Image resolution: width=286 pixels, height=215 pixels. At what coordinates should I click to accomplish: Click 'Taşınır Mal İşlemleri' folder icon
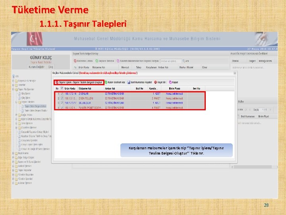[16, 89]
